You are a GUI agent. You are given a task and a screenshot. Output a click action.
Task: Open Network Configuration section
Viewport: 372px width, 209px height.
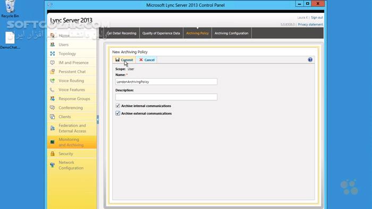(x=72, y=165)
